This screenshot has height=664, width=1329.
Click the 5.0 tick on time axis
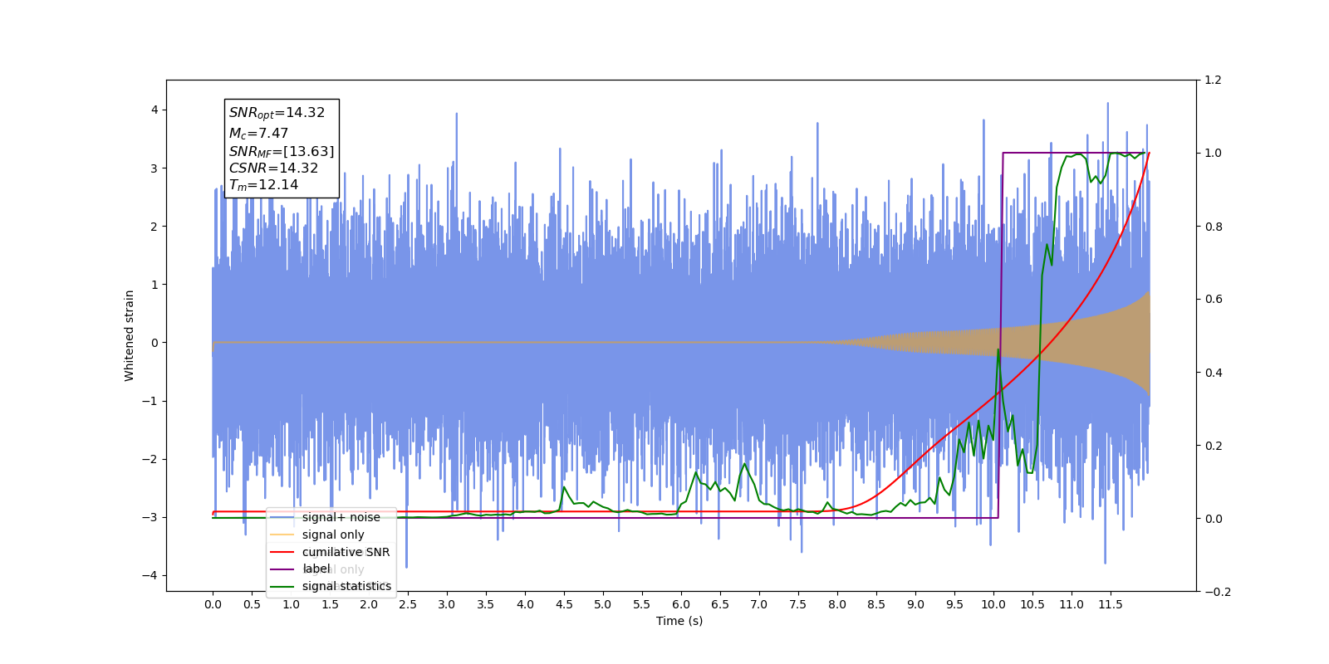point(603,604)
